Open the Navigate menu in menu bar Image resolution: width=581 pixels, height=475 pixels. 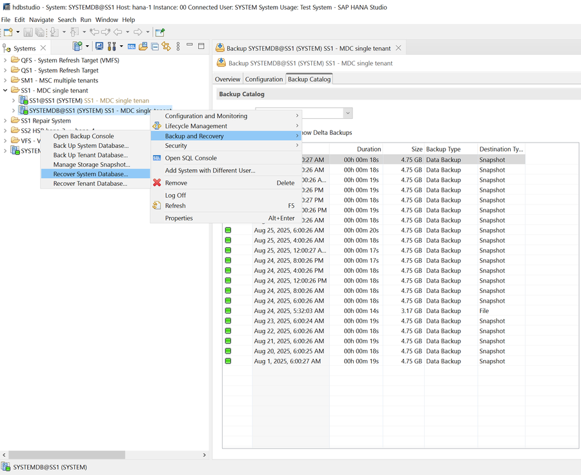[41, 20]
